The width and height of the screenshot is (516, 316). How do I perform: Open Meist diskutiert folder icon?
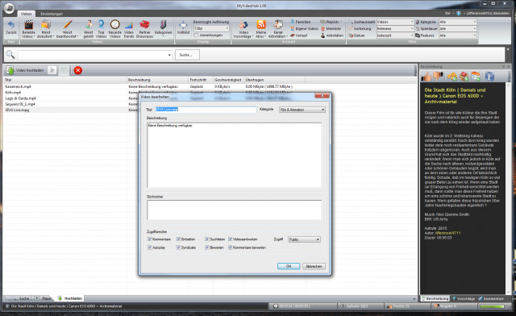tap(46, 29)
